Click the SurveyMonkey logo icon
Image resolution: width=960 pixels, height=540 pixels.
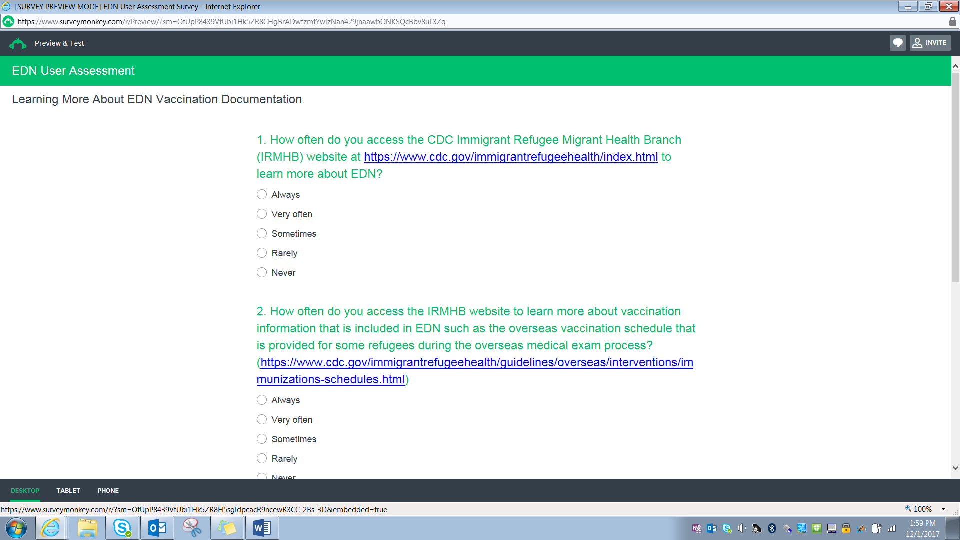[x=18, y=43]
